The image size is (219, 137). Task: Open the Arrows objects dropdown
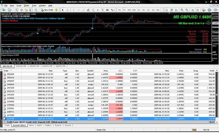point(113,10)
